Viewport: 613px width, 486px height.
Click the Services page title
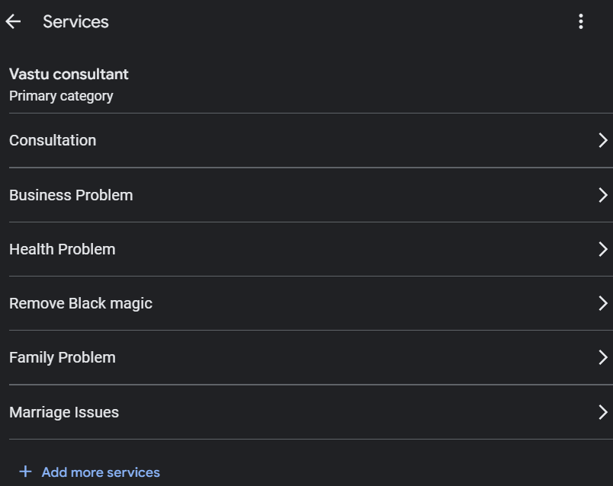[75, 22]
